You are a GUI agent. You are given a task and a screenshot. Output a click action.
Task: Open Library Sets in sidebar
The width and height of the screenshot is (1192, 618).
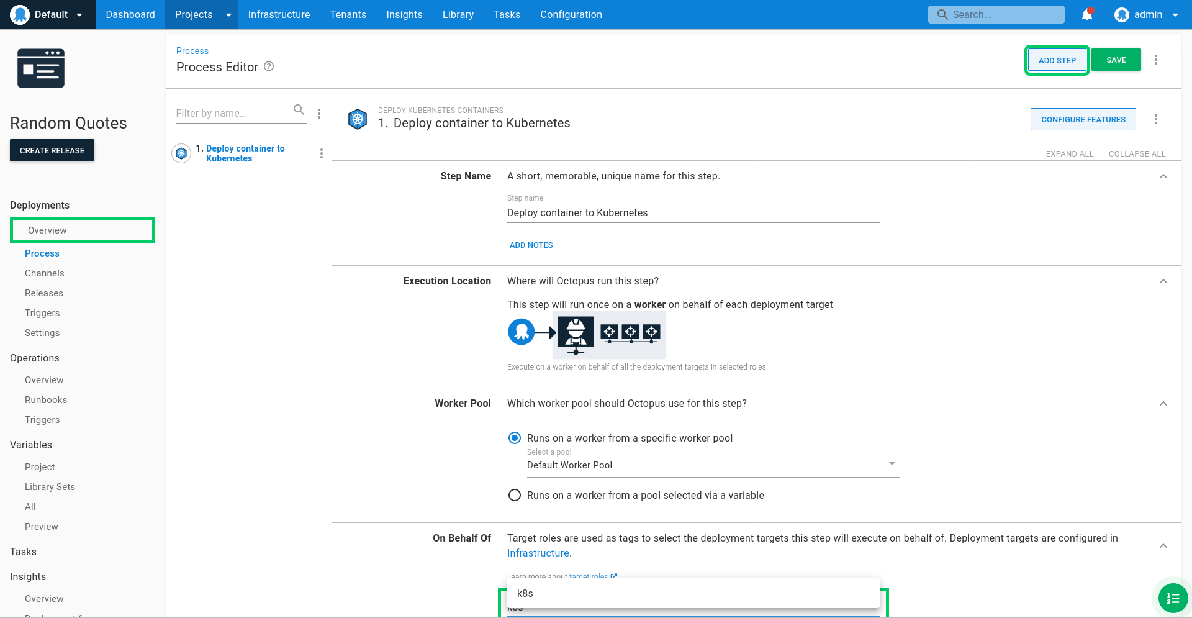click(x=50, y=487)
